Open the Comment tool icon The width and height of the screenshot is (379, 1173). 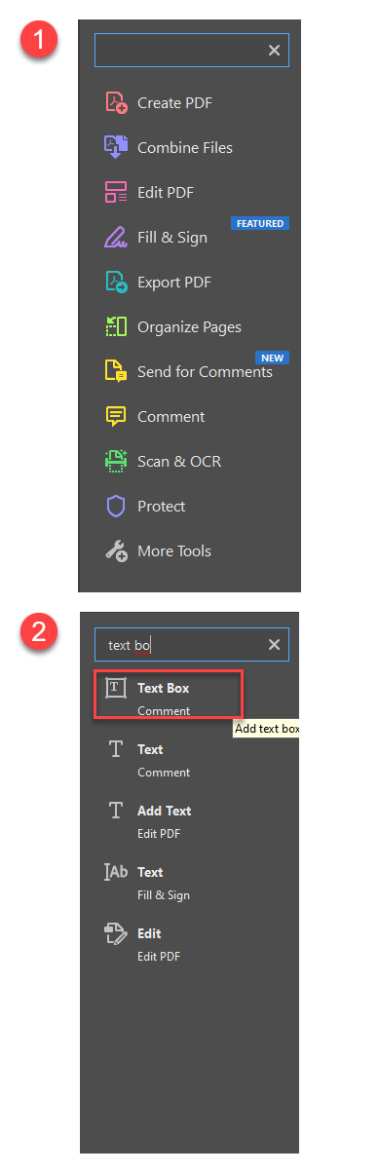coord(116,417)
